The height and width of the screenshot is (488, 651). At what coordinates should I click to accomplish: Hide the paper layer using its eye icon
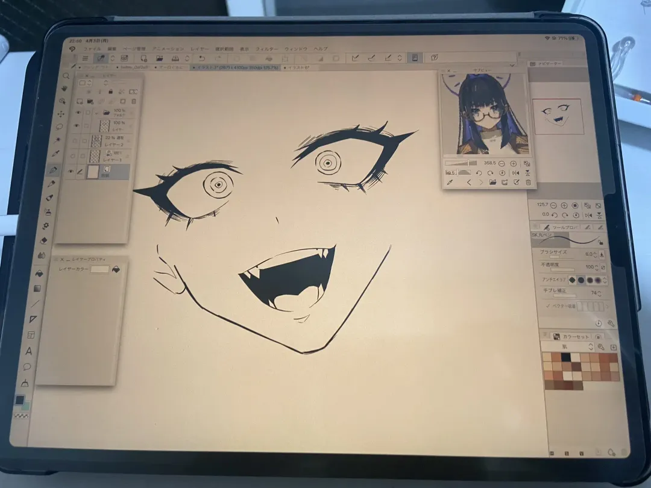76,172
